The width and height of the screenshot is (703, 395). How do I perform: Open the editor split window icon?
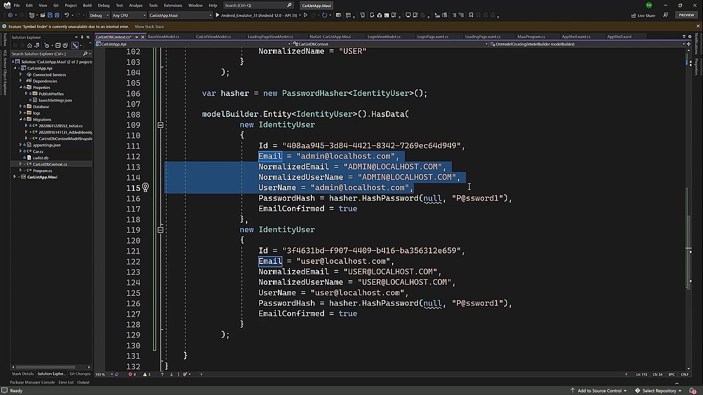[x=689, y=44]
